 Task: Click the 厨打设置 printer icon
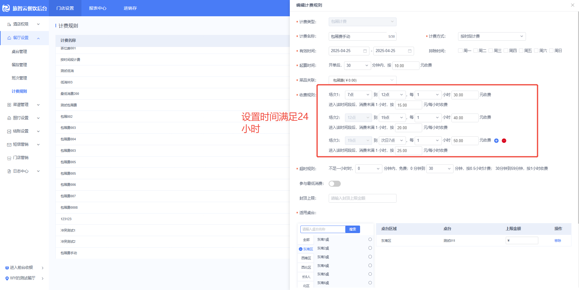(9, 118)
